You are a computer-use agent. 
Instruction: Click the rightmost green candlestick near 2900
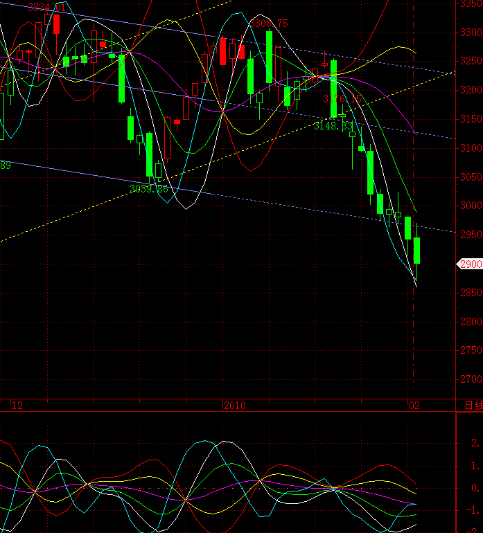[x=416, y=251]
